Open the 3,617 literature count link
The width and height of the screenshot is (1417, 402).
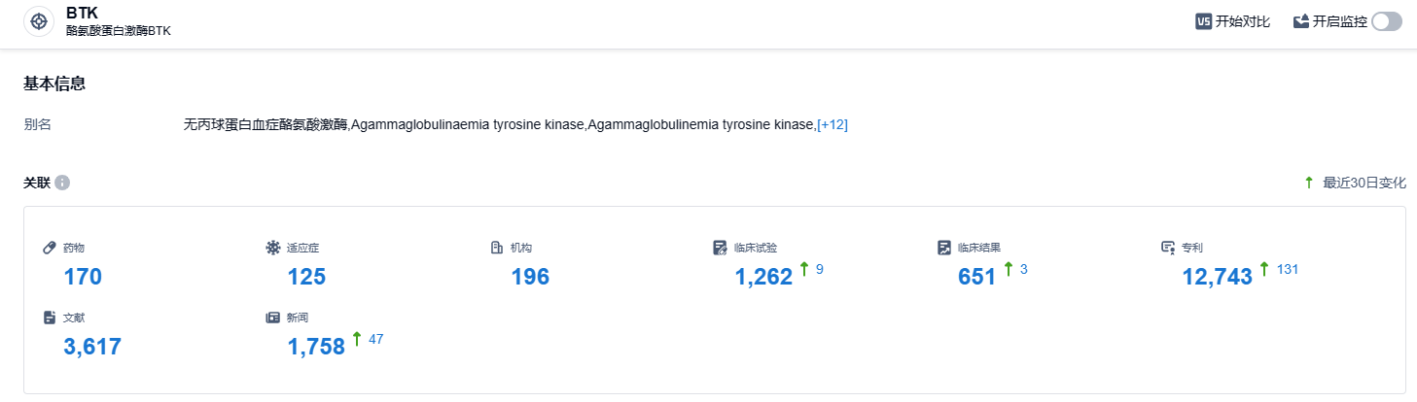92,347
